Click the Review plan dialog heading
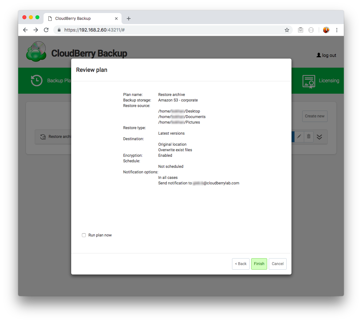362x322 pixels. pos(92,70)
